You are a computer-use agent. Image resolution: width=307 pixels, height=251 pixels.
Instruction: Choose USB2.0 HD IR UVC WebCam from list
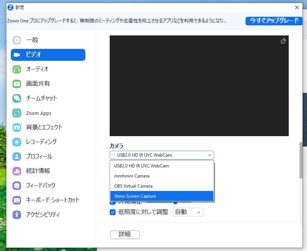click(x=162, y=166)
